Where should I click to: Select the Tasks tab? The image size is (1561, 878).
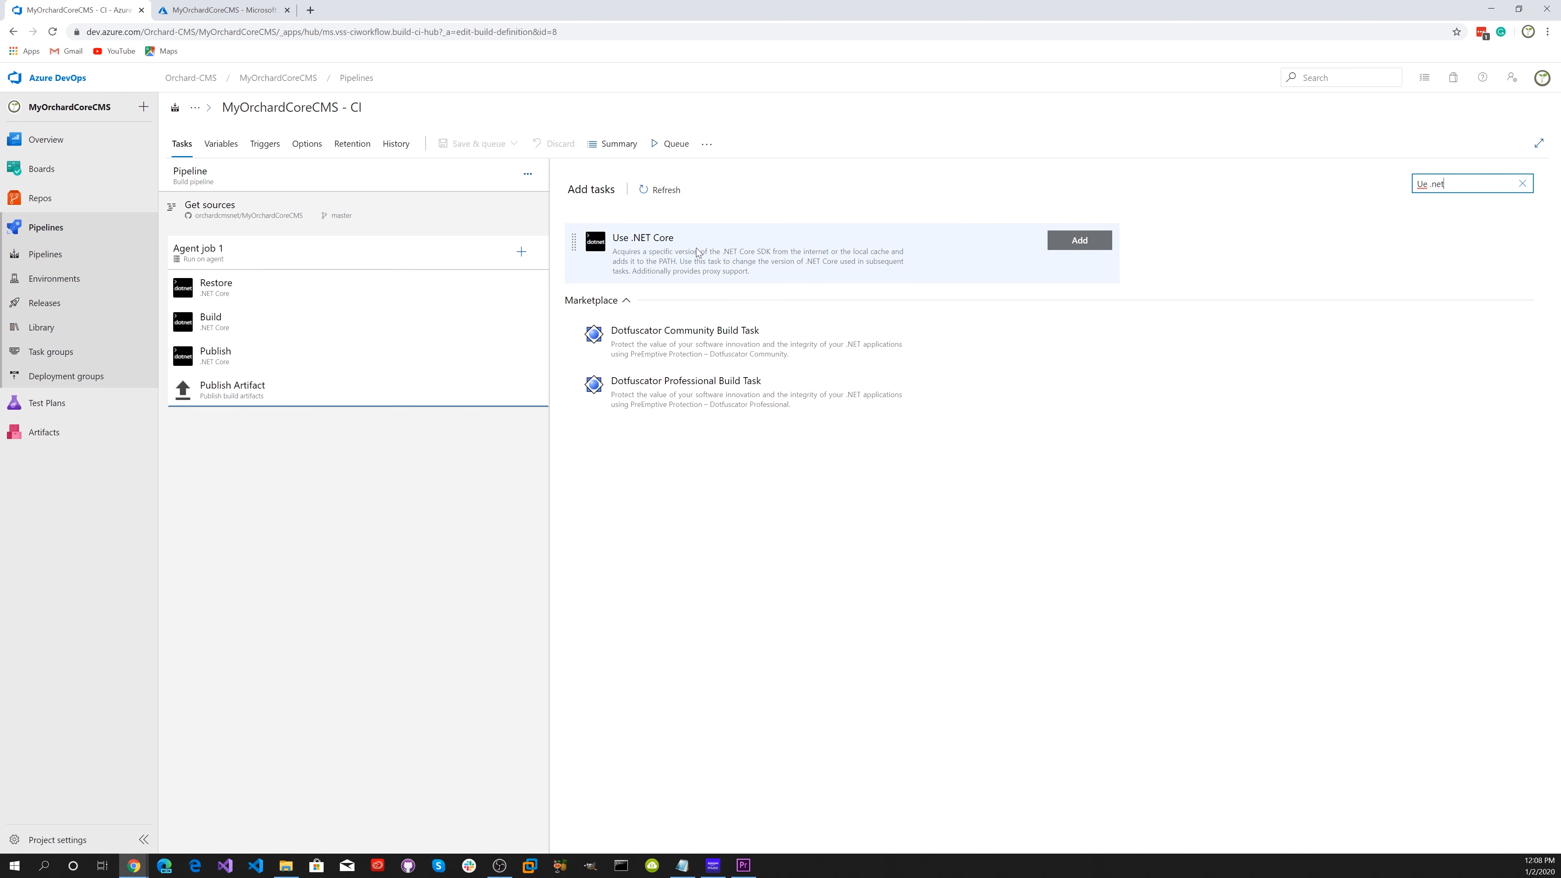point(182,143)
